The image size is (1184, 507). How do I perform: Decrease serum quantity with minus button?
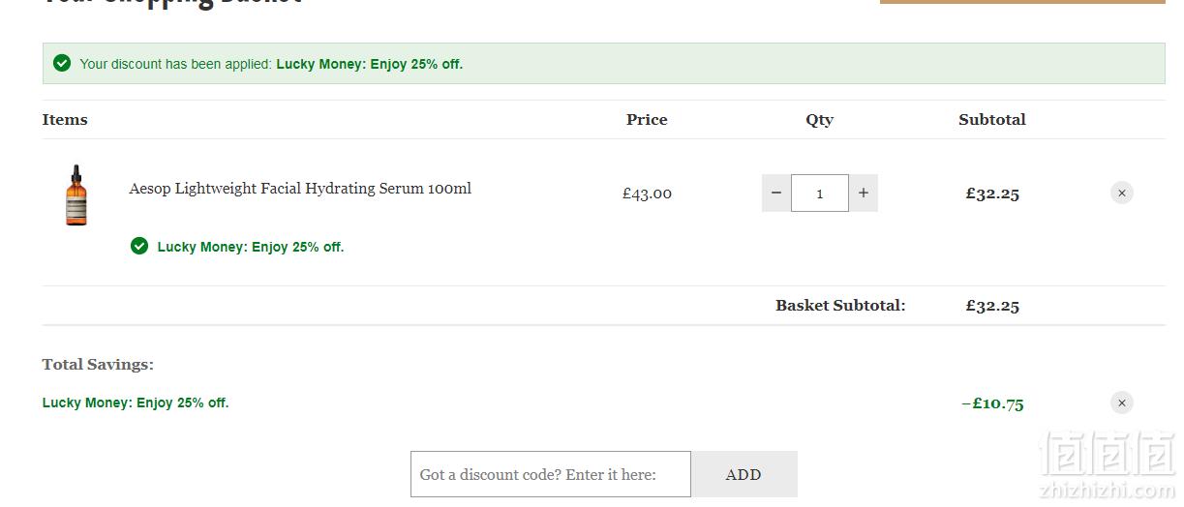(x=775, y=193)
